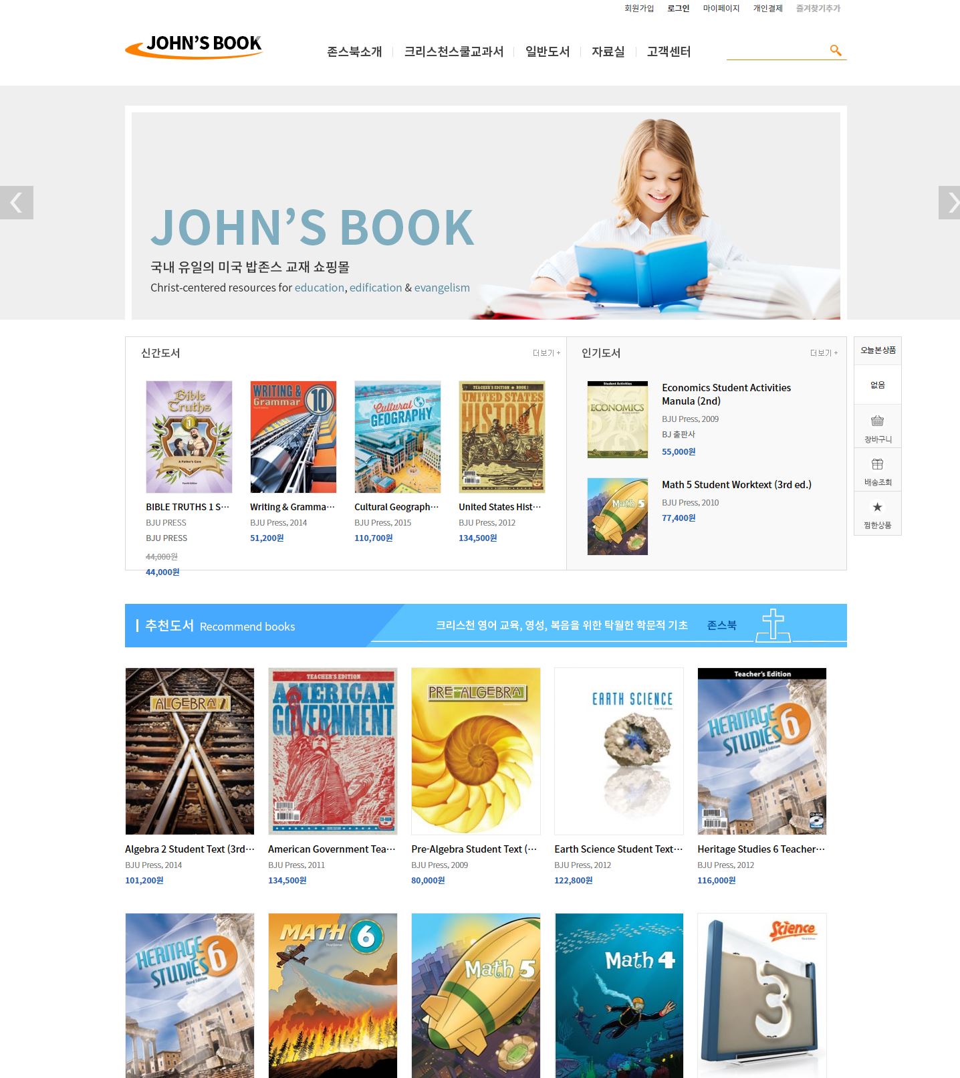Select 고객센터 in navigation
This screenshot has height=1078, width=960.
[669, 51]
